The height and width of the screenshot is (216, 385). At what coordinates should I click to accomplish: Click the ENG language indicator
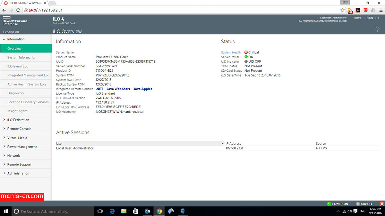point(362,211)
